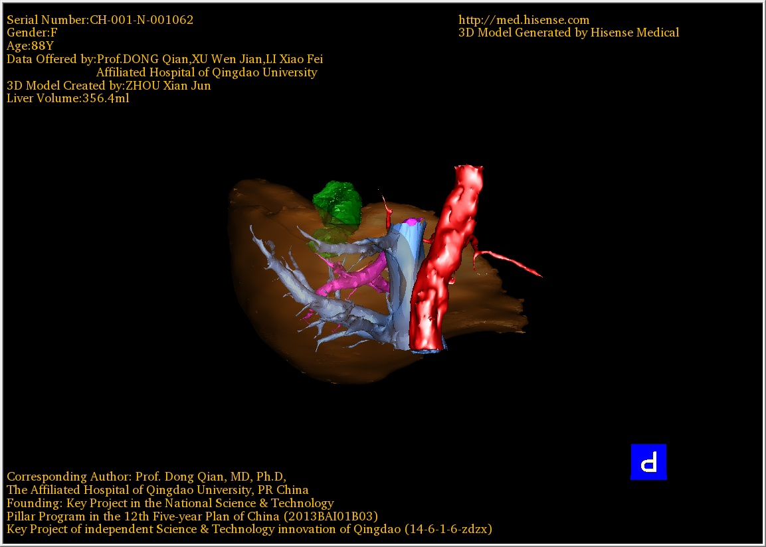Viewport: 766px width, 547px height.
Task: Click 'Data Offered by:Prof.DONG Qian' line
Action: point(165,59)
